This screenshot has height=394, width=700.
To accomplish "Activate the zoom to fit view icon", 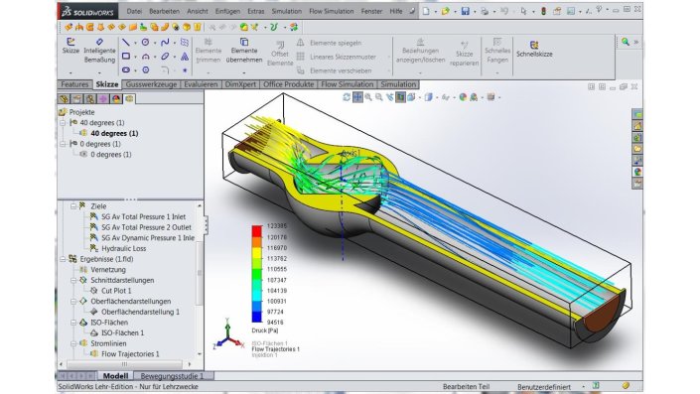I will point(368,97).
